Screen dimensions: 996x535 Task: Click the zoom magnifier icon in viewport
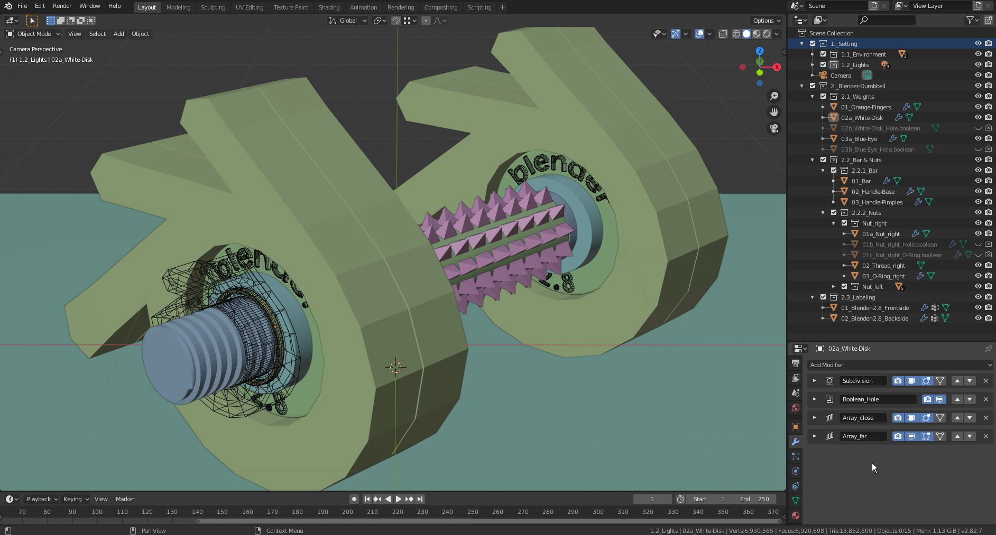(x=774, y=96)
